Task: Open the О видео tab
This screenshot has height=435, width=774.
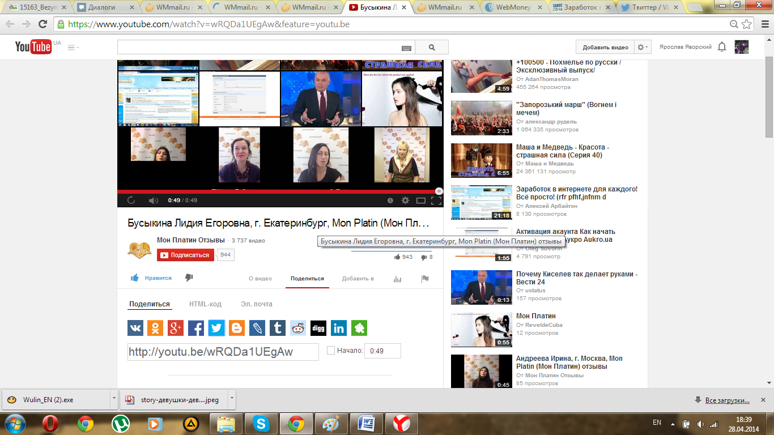Action: [x=261, y=279]
